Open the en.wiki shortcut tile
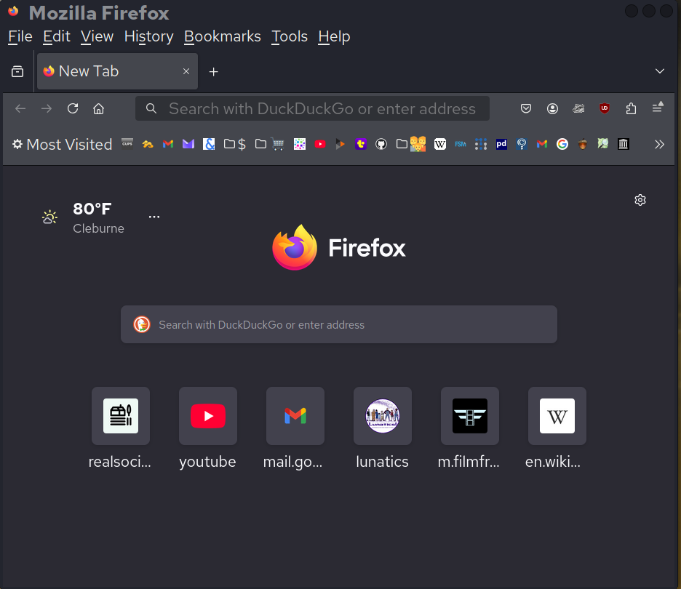 point(557,416)
